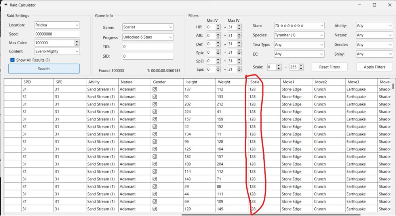396x216 pixels.
Task: Increment the HP Min IV spinner
Action: point(218,26)
